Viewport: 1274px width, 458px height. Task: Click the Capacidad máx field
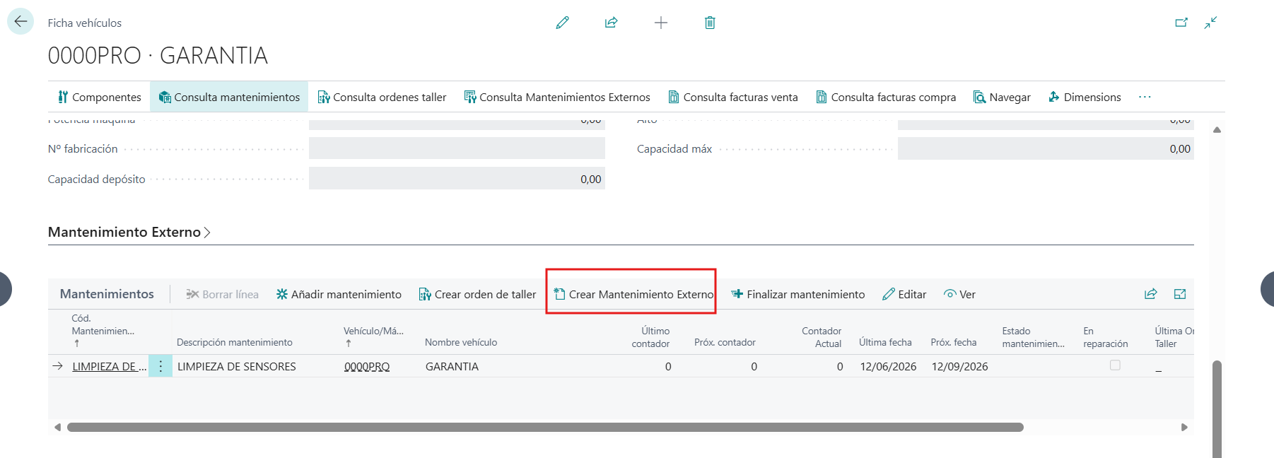(x=1046, y=148)
